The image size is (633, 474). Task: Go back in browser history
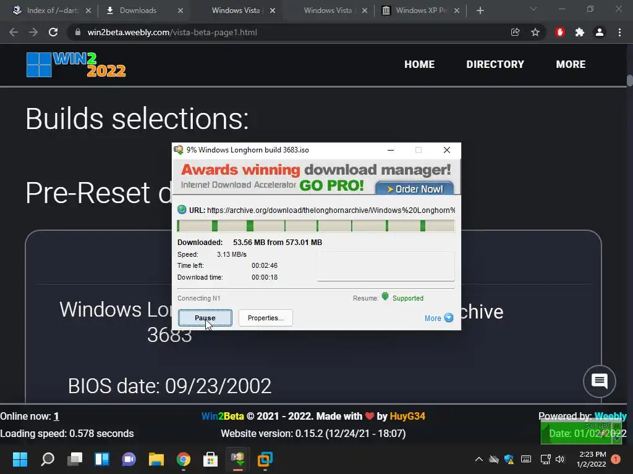14,32
